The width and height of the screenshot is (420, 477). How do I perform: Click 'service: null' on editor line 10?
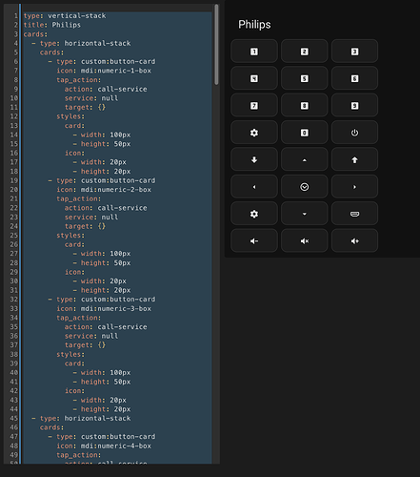(x=91, y=98)
